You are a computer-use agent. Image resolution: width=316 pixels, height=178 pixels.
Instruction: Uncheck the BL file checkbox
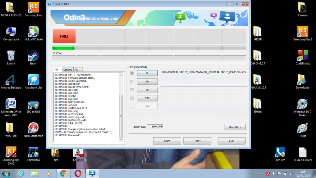click(x=132, y=73)
